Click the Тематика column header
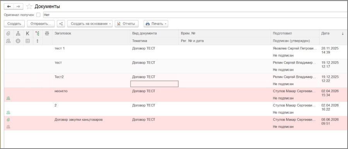Image resolution: width=348 pixels, height=149 pixels. click(x=140, y=41)
